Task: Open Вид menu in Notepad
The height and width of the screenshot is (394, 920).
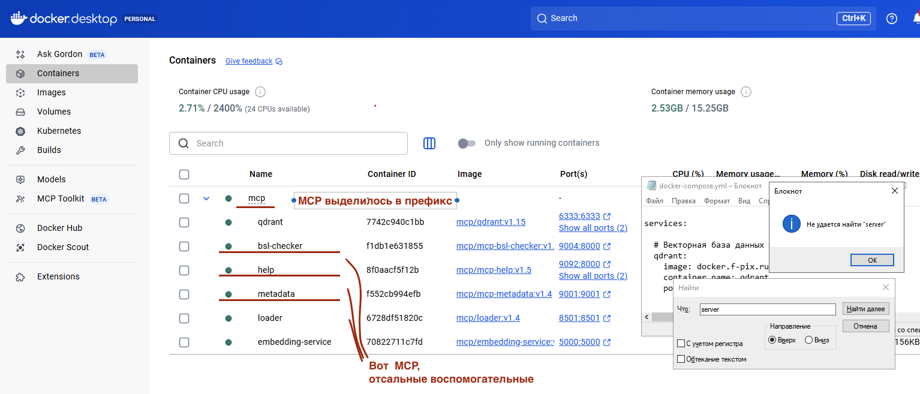Action: click(744, 201)
